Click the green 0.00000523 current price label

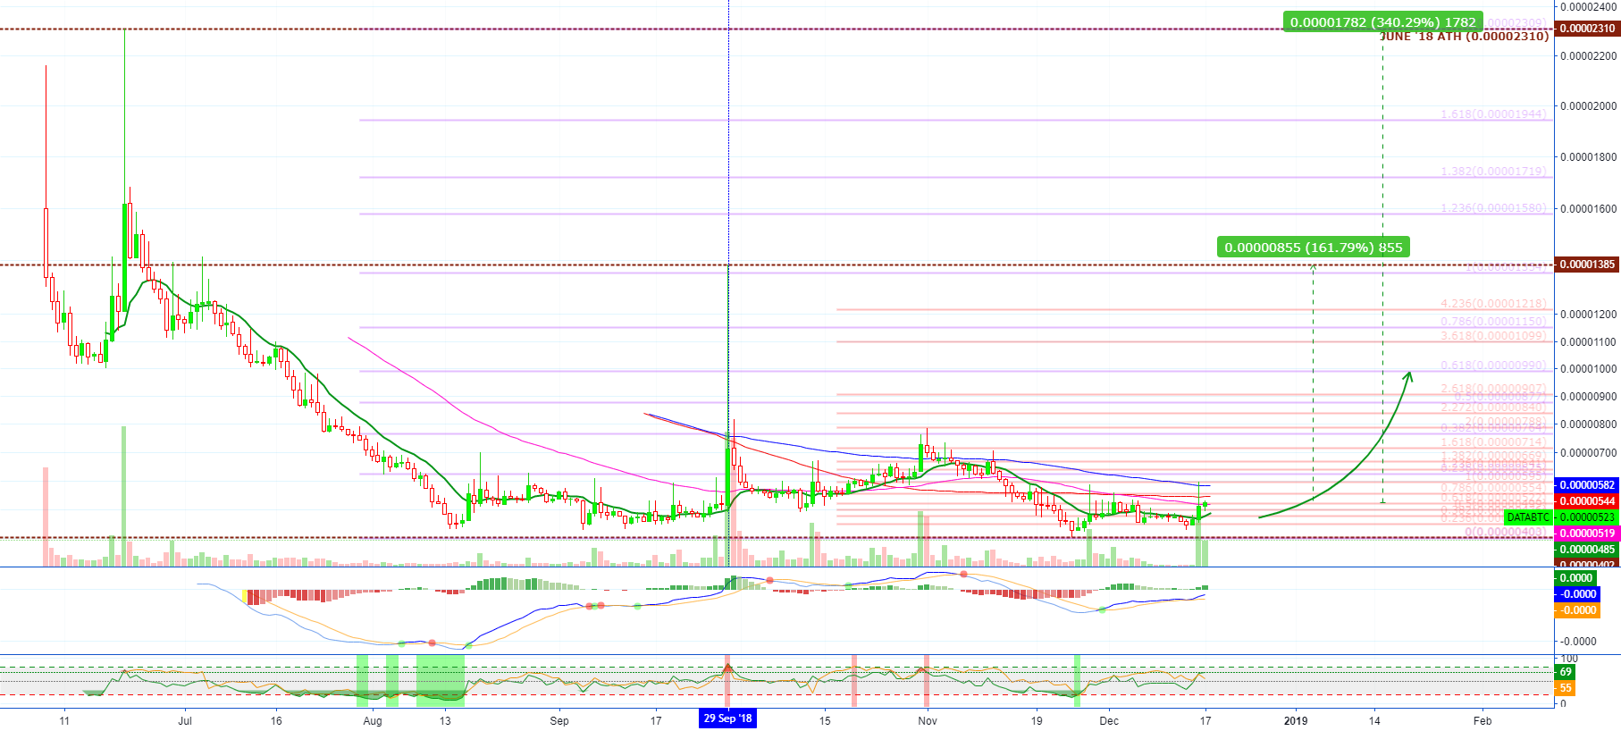coord(1587,517)
